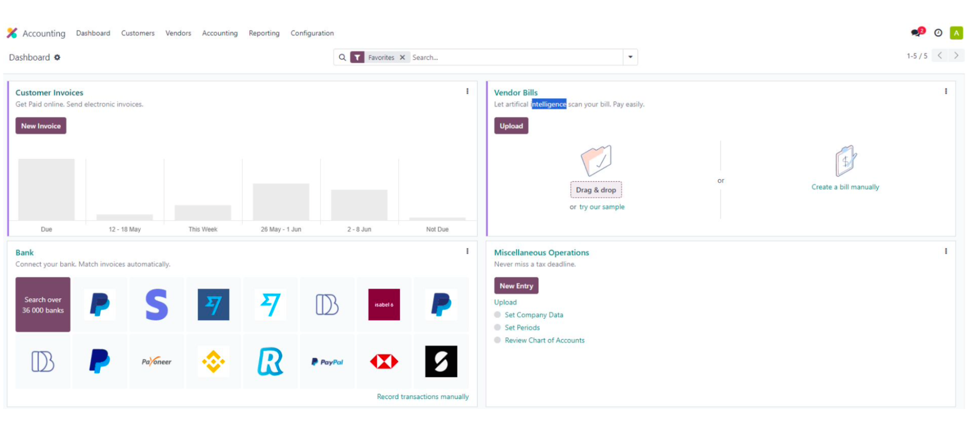Choose the Binance bank icon
The width and height of the screenshot is (978, 443).
[213, 362]
